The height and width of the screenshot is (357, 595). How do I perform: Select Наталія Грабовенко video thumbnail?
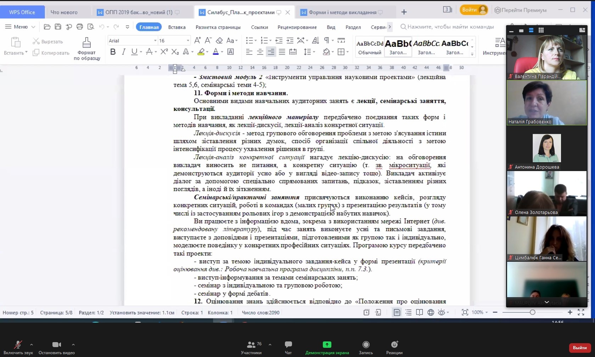(546, 103)
